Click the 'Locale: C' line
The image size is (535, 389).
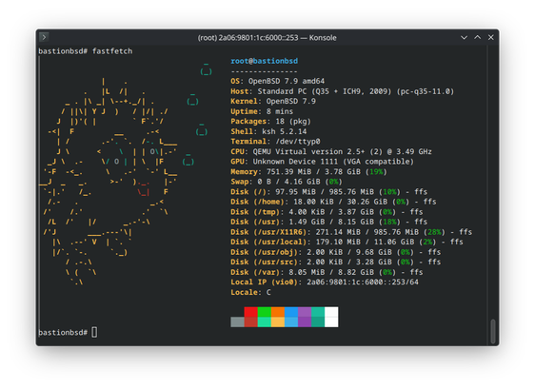[x=250, y=293]
